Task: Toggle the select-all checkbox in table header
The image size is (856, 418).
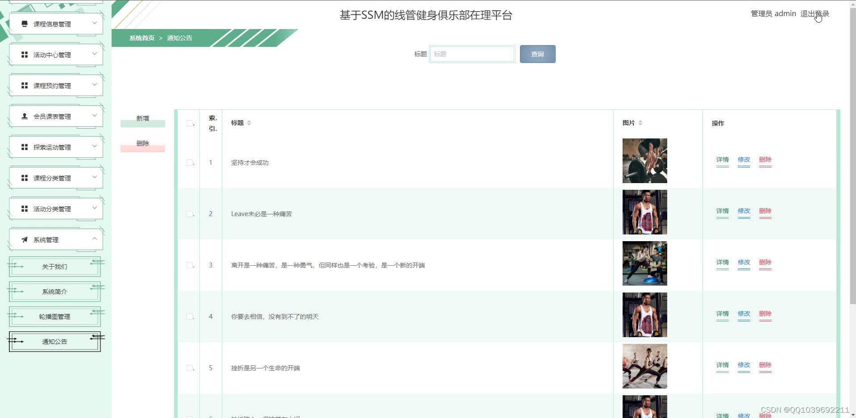Action: coord(190,123)
